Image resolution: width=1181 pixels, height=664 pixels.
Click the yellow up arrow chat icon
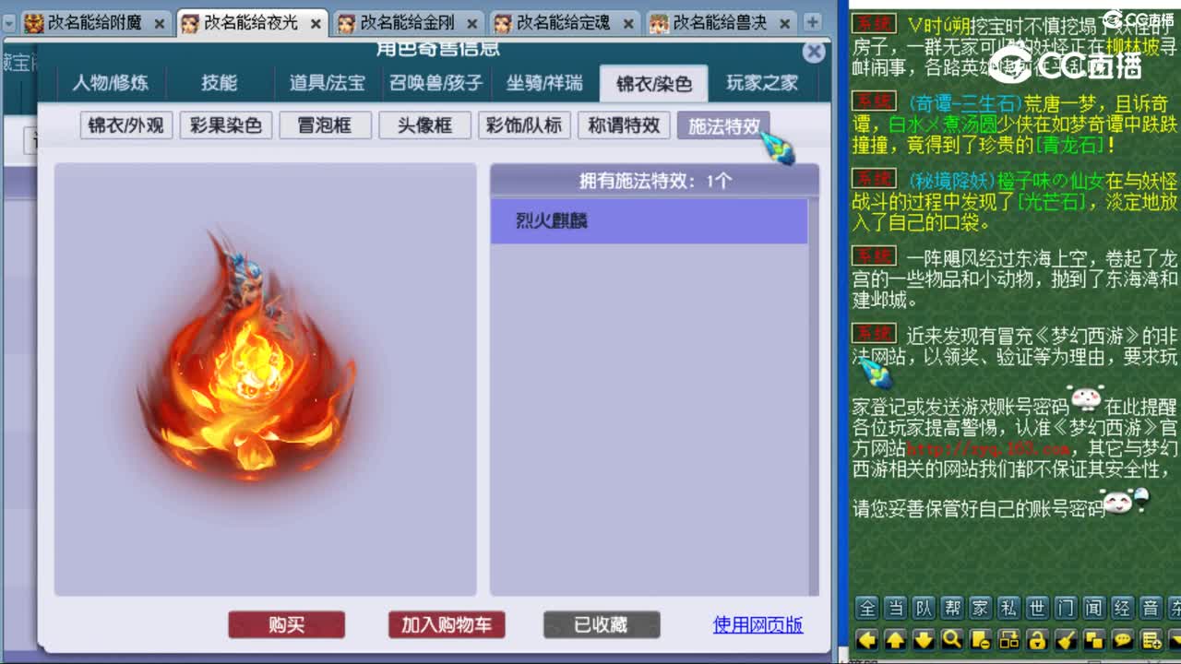coord(895,639)
